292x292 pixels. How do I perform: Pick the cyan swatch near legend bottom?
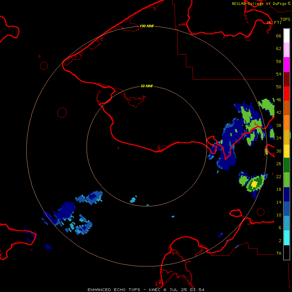[x=286, y=237]
